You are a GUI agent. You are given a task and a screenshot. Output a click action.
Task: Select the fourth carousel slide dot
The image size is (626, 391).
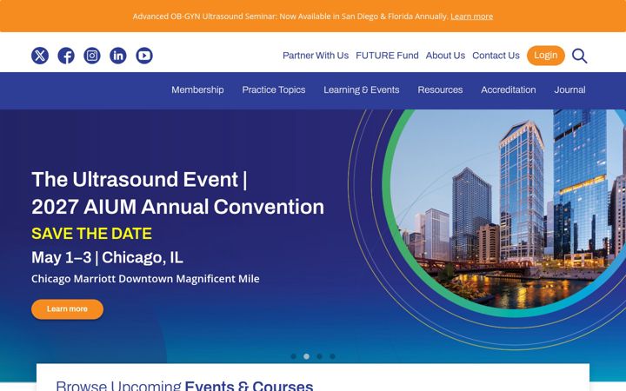click(332, 356)
